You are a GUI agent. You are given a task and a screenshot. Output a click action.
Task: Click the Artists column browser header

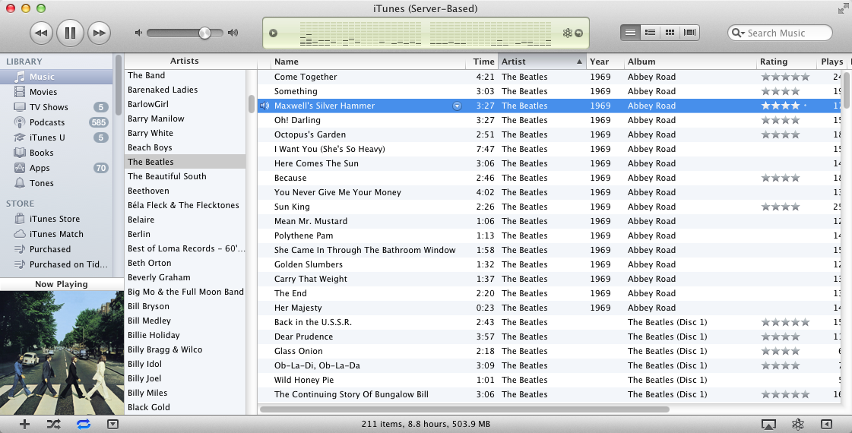click(x=185, y=61)
